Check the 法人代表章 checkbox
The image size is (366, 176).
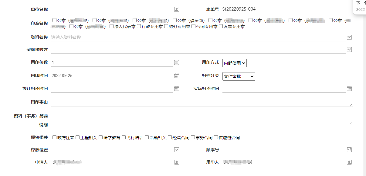click(112, 26)
